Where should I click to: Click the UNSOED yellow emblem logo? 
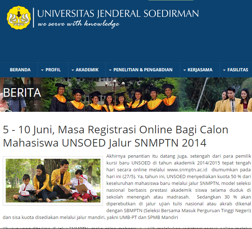[19, 18]
